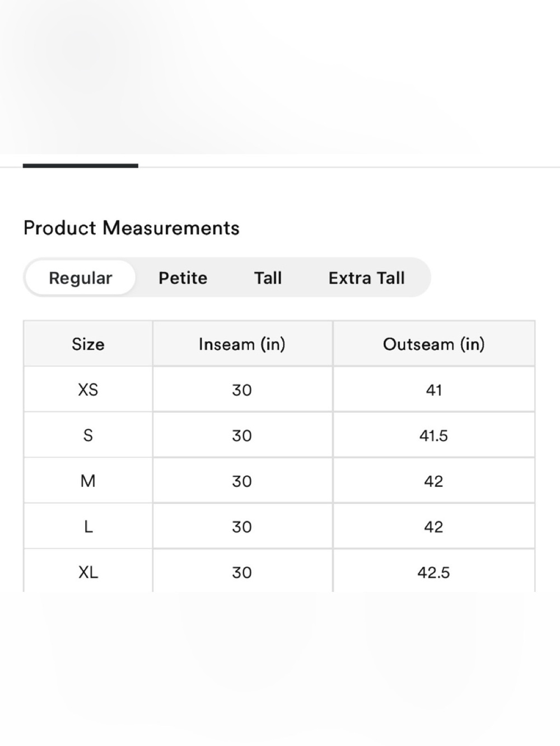Click the inseam value in XL row
This screenshot has width=560, height=746.
(x=242, y=573)
